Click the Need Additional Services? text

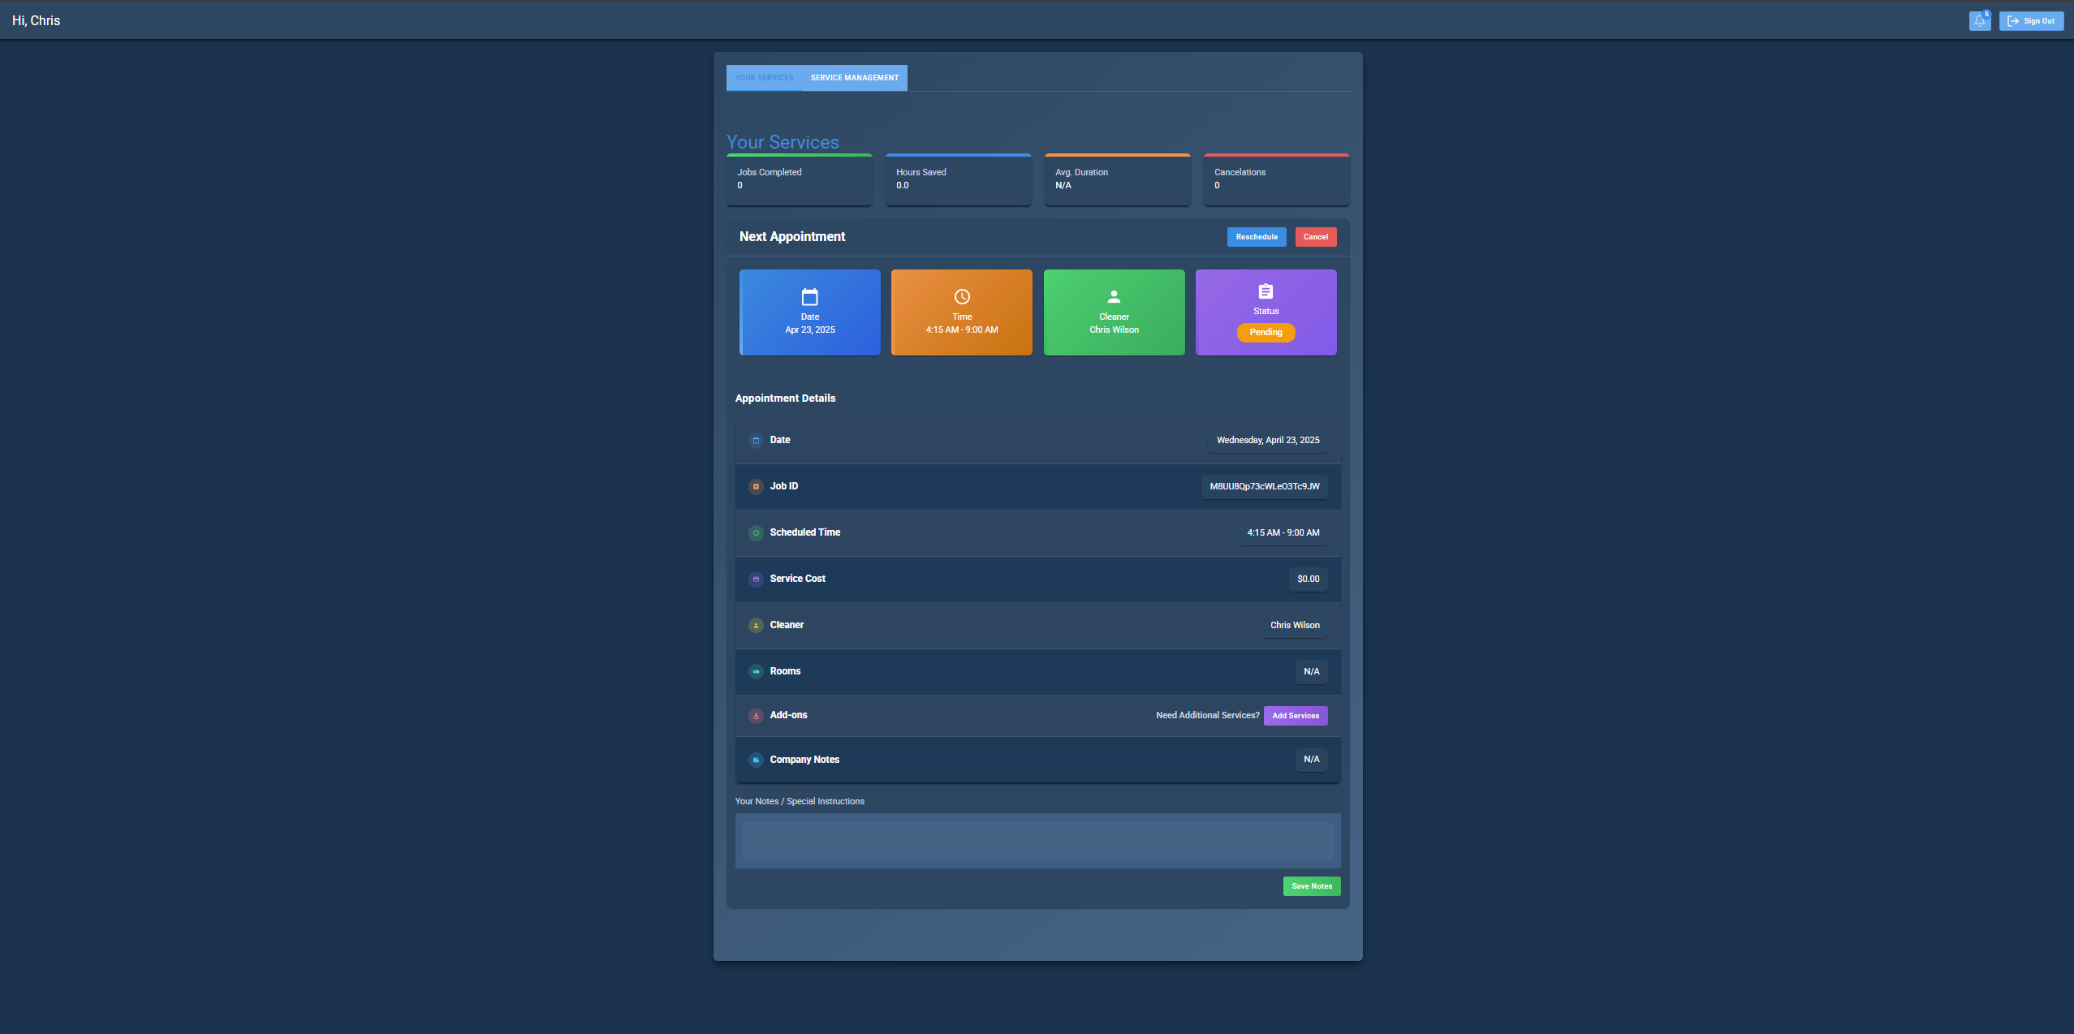point(1207,716)
